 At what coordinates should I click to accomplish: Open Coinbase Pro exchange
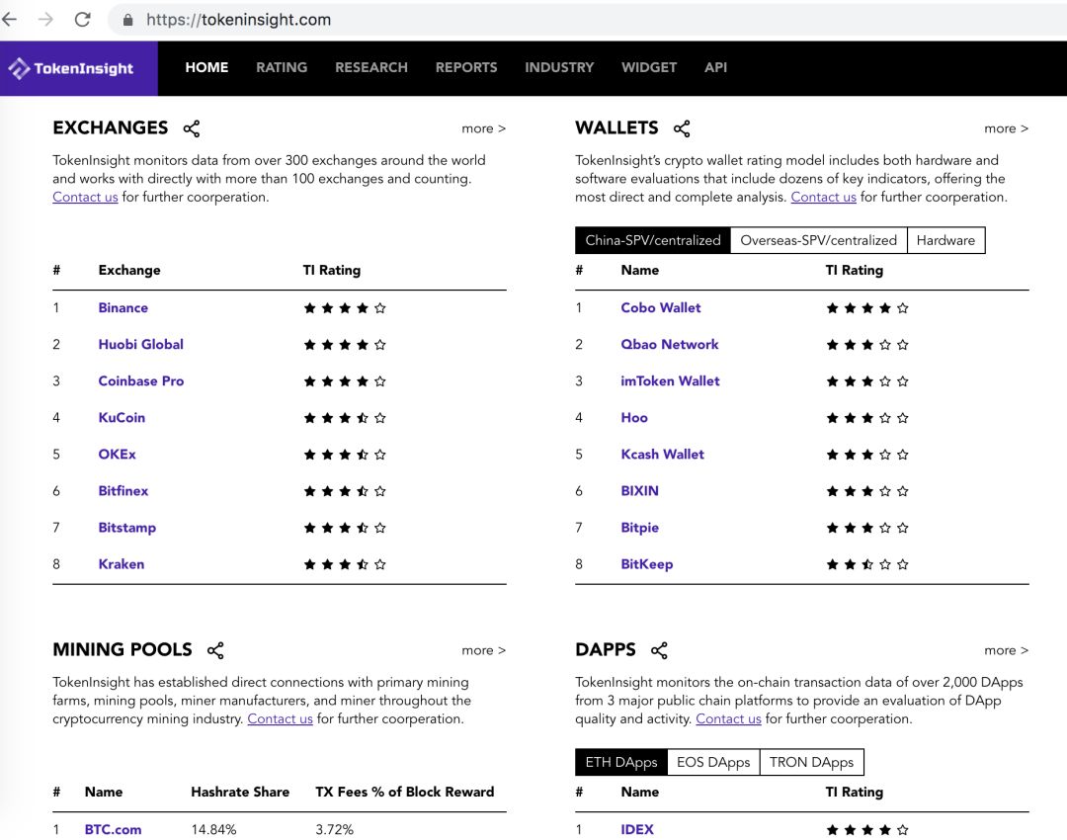tap(141, 381)
